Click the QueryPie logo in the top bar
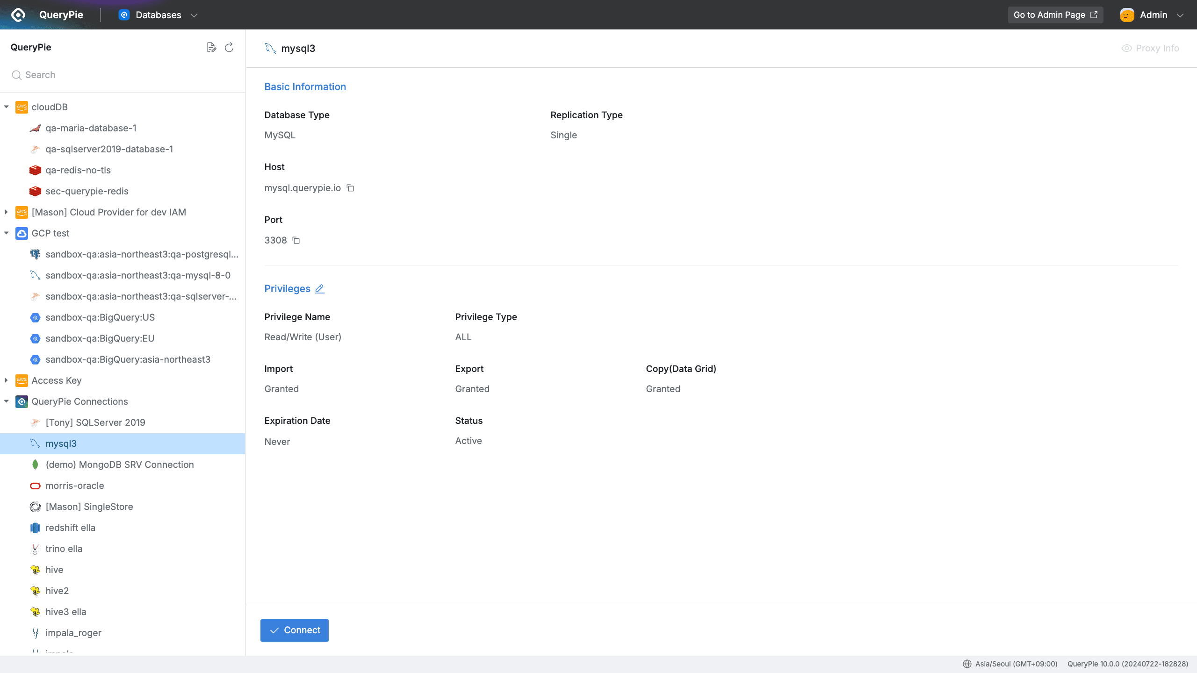Viewport: 1197px width, 673px height. (x=18, y=14)
